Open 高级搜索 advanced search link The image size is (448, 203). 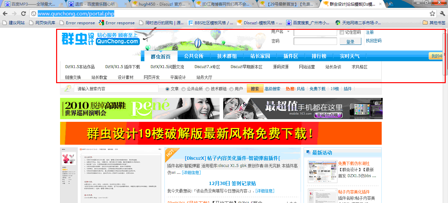[272, 89]
